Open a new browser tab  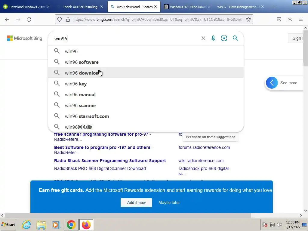tap(274, 7)
